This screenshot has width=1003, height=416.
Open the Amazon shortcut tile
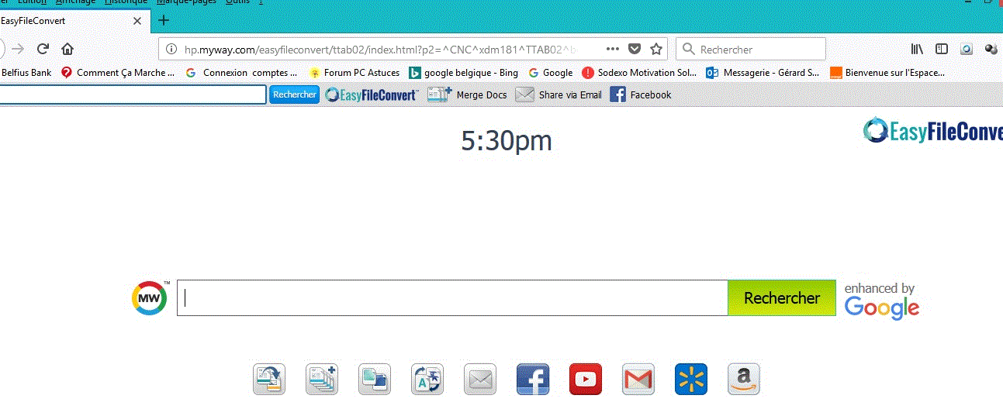click(744, 380)
